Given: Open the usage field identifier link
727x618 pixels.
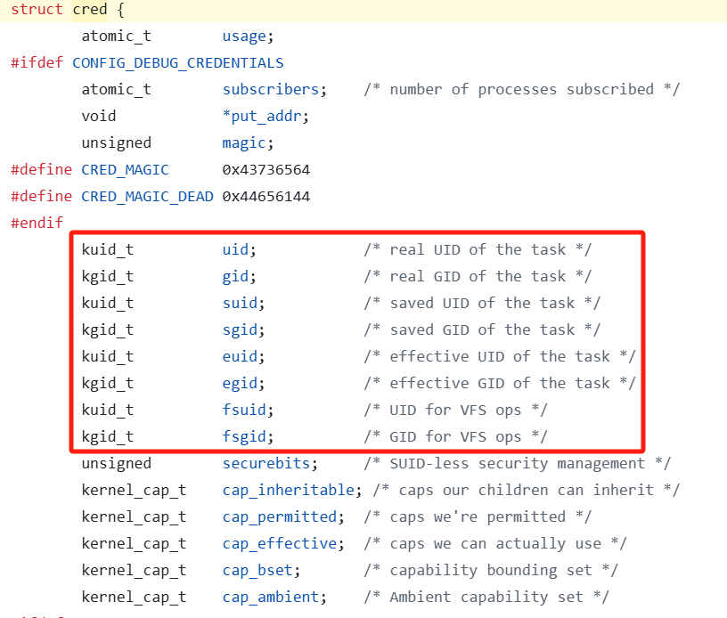Looking at the screenshot, I should (x=244, y=36).
